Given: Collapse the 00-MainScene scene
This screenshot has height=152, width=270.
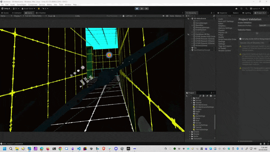Looking at the screenshot, I should click(190, 19).
